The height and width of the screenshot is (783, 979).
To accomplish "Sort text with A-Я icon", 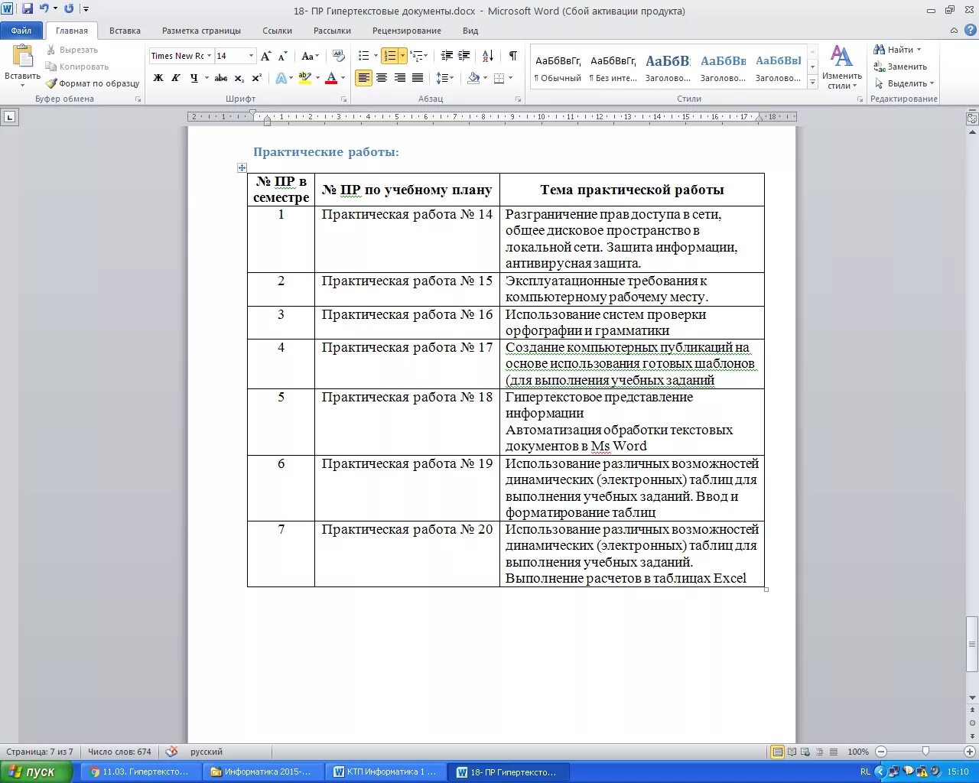I will [488, 56].
